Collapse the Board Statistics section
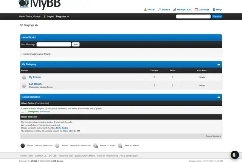Viewport: 242px width, 162px height. tap(219, 97)
